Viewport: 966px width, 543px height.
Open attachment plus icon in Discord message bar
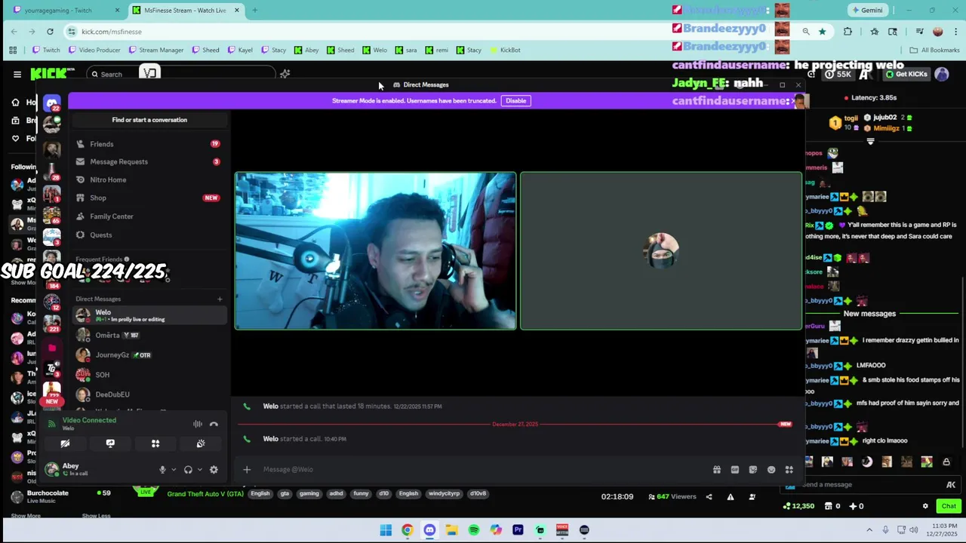[x=247, y=469]
